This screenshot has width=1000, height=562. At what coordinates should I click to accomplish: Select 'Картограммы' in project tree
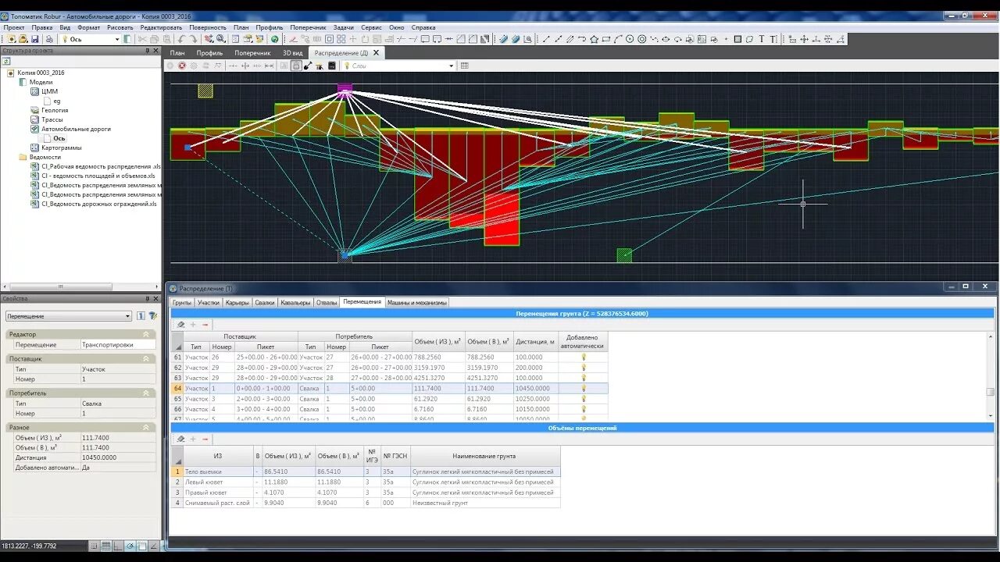(61, 148)
